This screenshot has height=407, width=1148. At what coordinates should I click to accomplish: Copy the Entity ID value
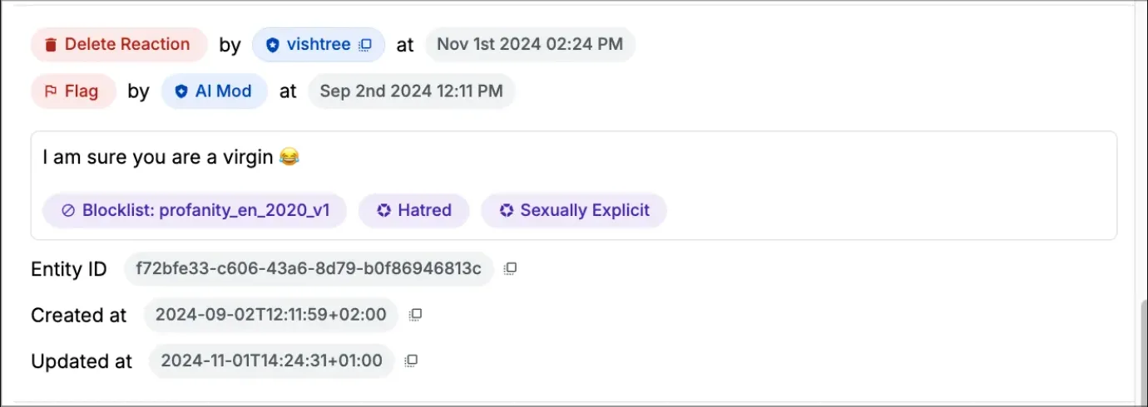(511, 268)
